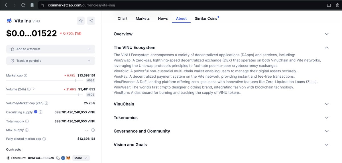Screen dimensions: 342x163
Task: Click the VINU ticker label beside name
Action: (36, 21)
